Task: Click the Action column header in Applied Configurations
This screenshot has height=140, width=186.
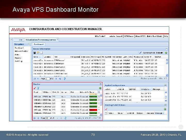Action: point(110,89)
